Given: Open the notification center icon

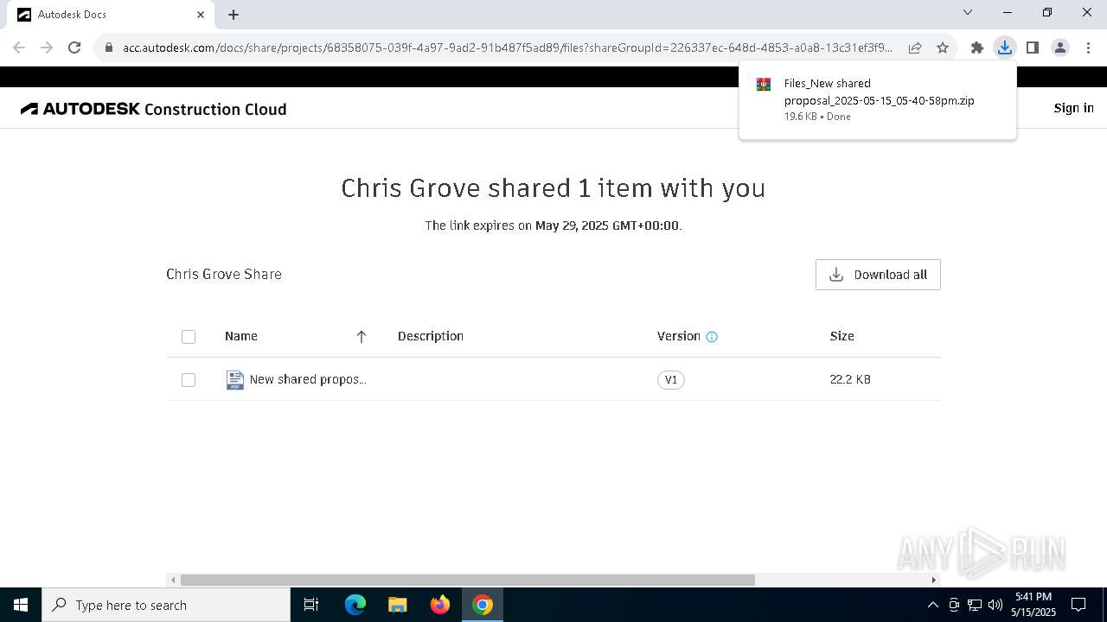Looking at the screenshot, I should 1078,605.
